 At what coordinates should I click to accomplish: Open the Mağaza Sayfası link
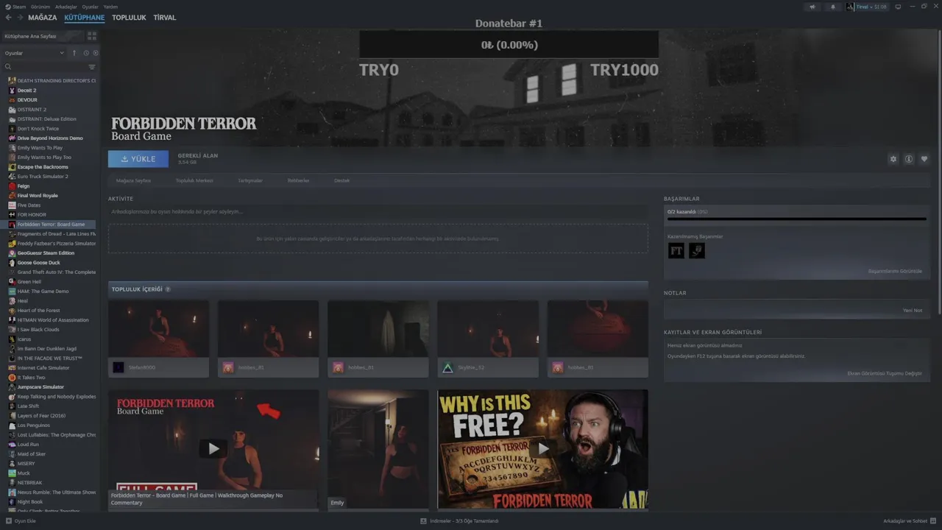pyautogui.click(x=133, y=180)
